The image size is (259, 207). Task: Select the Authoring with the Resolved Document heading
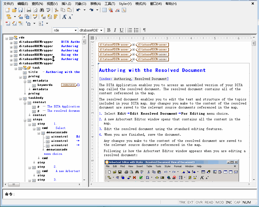(x=152, y=70)
